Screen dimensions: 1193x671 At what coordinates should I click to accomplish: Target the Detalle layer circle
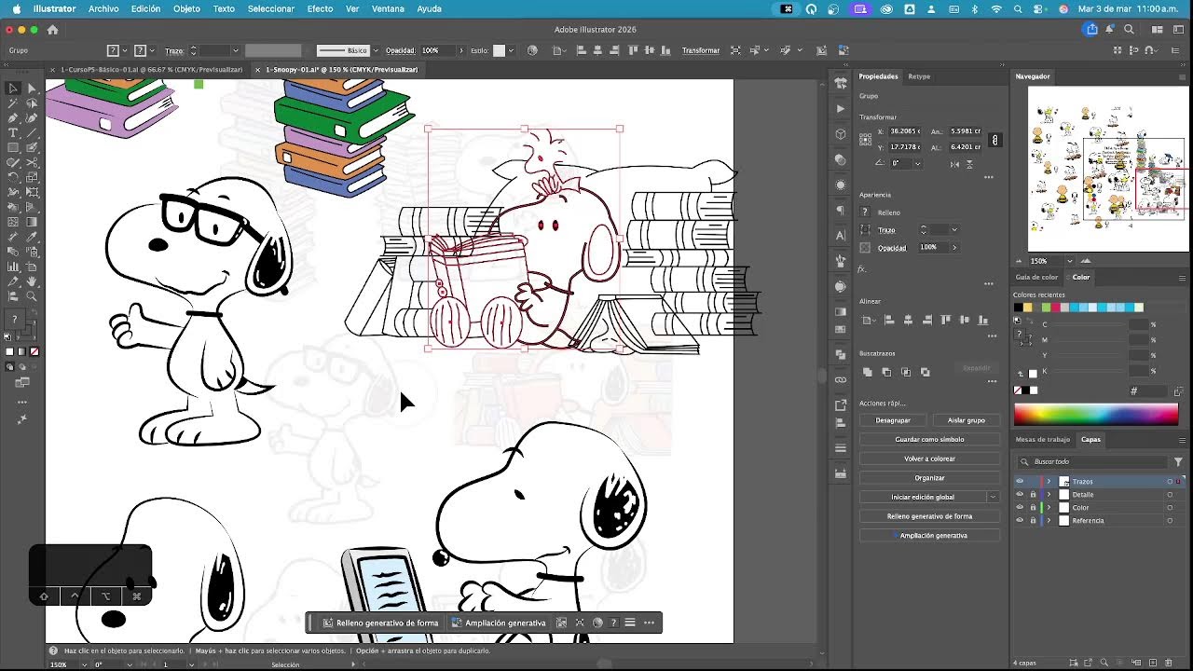click(x=1170, y=495)
